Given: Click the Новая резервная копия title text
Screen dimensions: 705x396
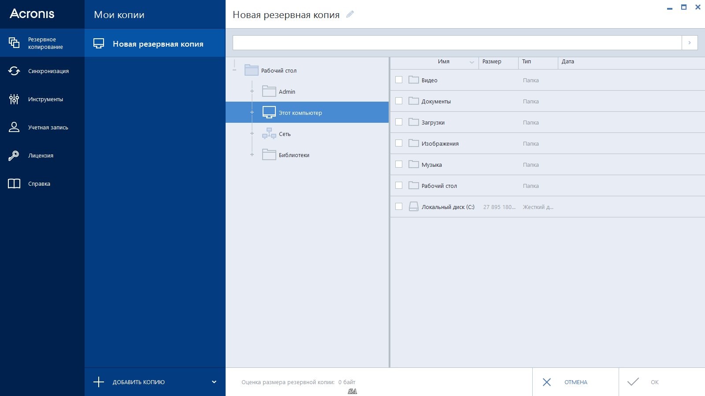Looking at the screenshot, I should [286, 15].
